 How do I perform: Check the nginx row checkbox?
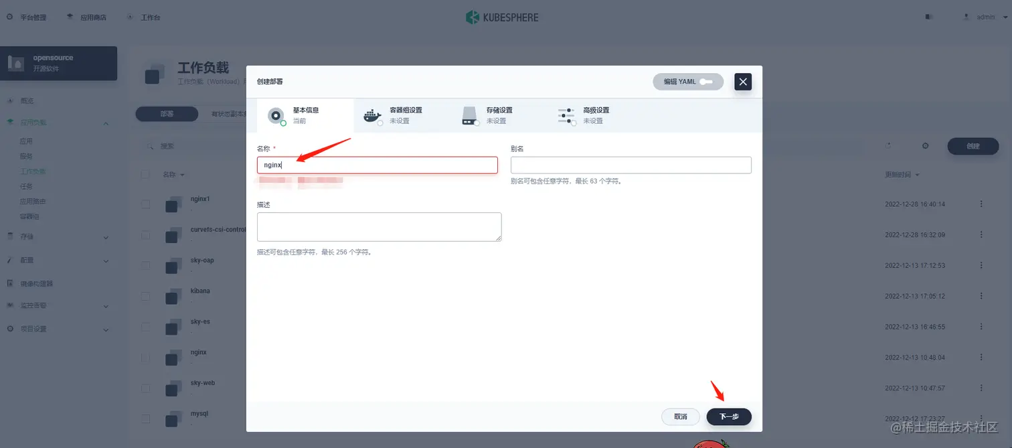point(145,358)
